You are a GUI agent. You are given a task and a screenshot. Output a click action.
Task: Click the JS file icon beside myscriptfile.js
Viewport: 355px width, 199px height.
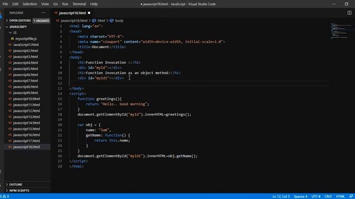(x=12, y=39)
